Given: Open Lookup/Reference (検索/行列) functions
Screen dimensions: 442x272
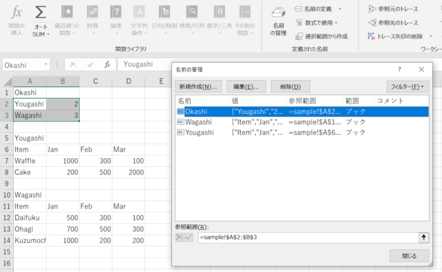Looking at the screenshot, I should pos(192,21).
